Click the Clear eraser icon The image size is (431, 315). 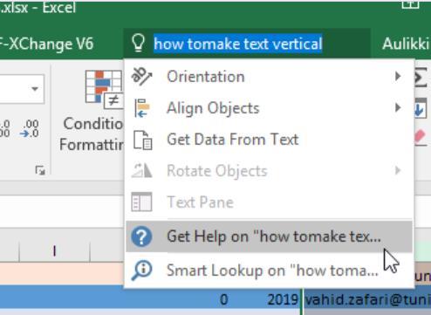tap(421, 137)
